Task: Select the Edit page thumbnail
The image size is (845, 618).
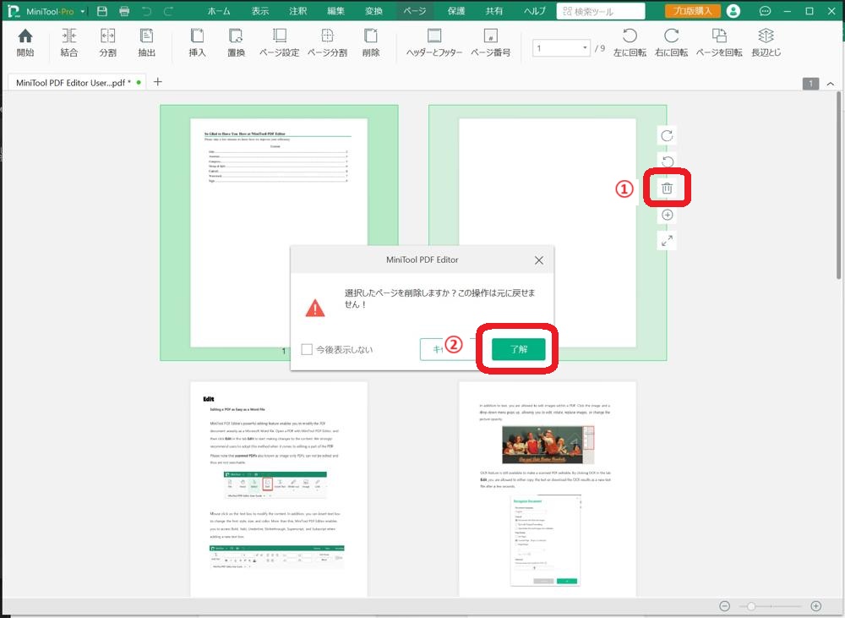Action: (279, 489)
